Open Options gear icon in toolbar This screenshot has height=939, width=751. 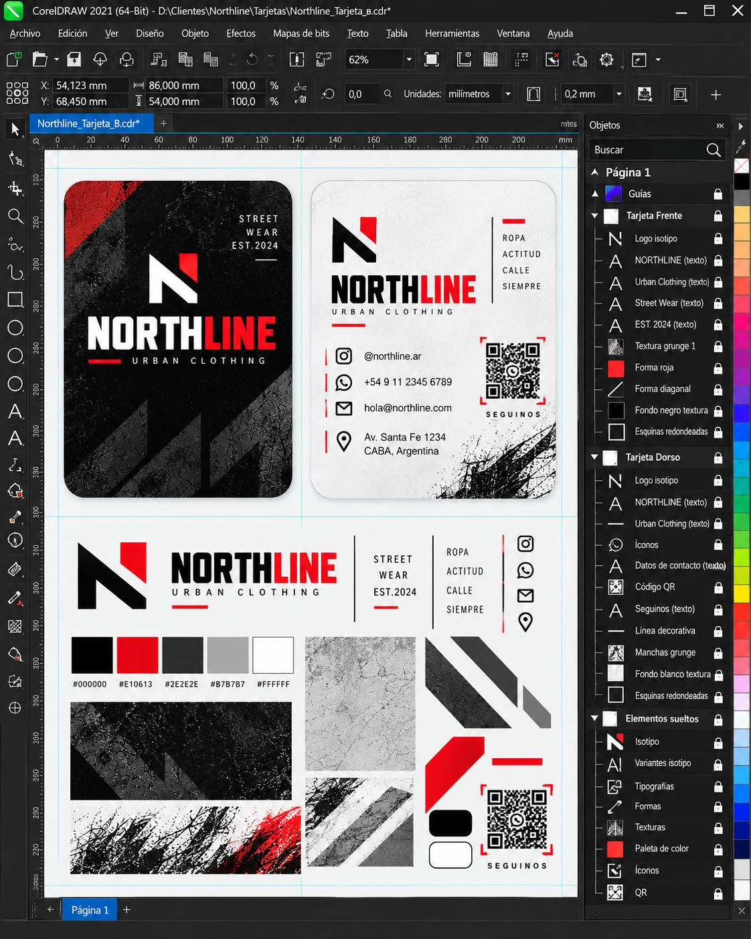tap(606, 60)
